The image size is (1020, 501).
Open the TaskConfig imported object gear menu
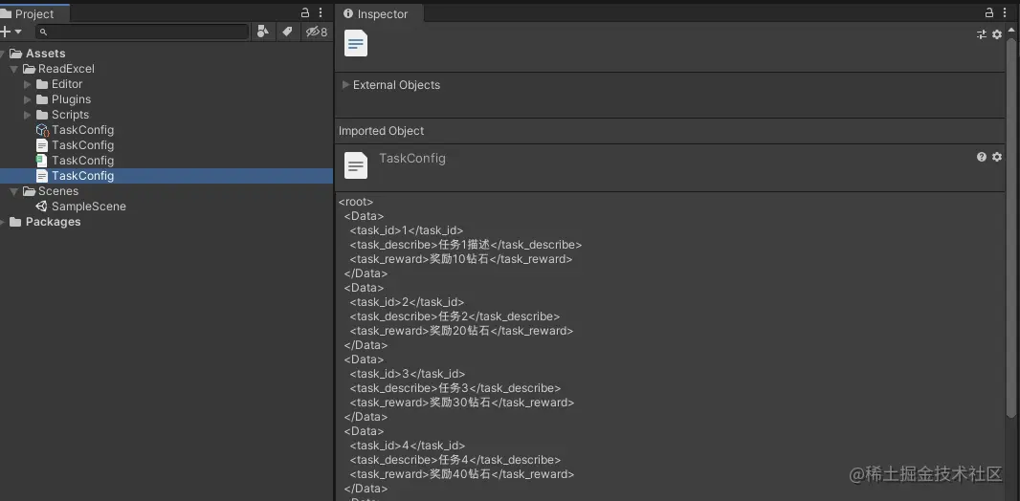[x=997, y=157]
